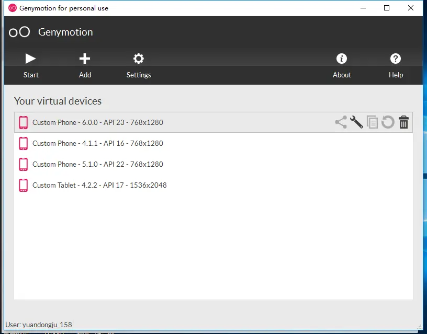The height and width of the screenshot is (334, 427).
Task: Open Genymotion Settings
Action: 139,66
